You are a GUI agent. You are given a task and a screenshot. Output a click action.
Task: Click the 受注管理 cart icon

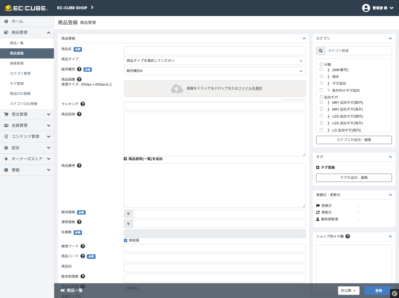tap(6, 114)
